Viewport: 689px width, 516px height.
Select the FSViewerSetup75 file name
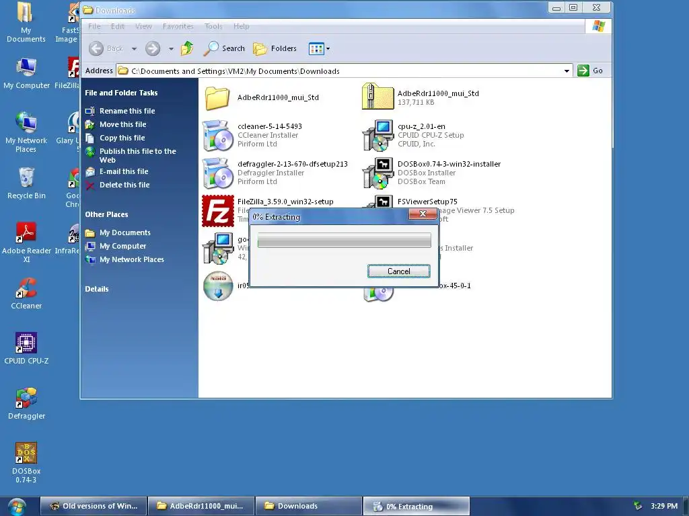click(427, 202)
